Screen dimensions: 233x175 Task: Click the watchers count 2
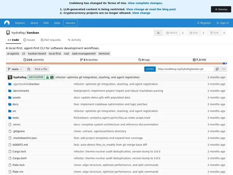183,33
